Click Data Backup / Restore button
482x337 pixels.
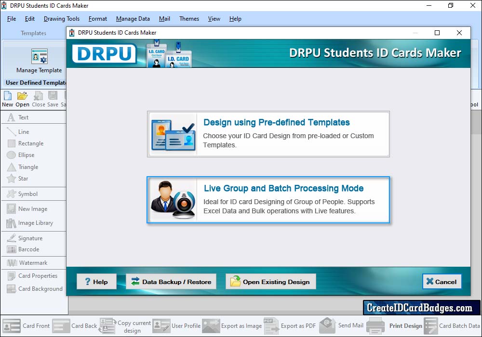pos(171,282)
